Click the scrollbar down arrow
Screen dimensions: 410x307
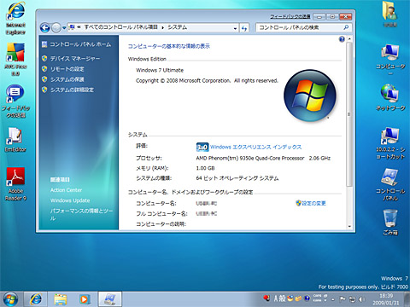coord(349,226)
